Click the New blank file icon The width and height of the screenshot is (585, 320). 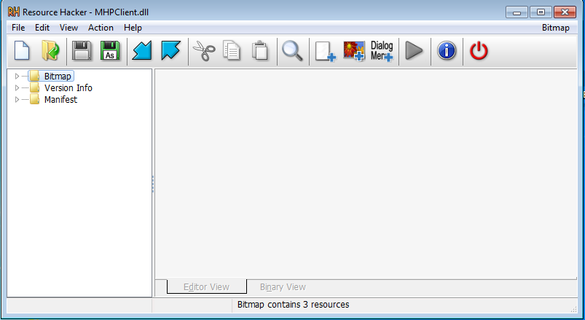click(22, 51)
